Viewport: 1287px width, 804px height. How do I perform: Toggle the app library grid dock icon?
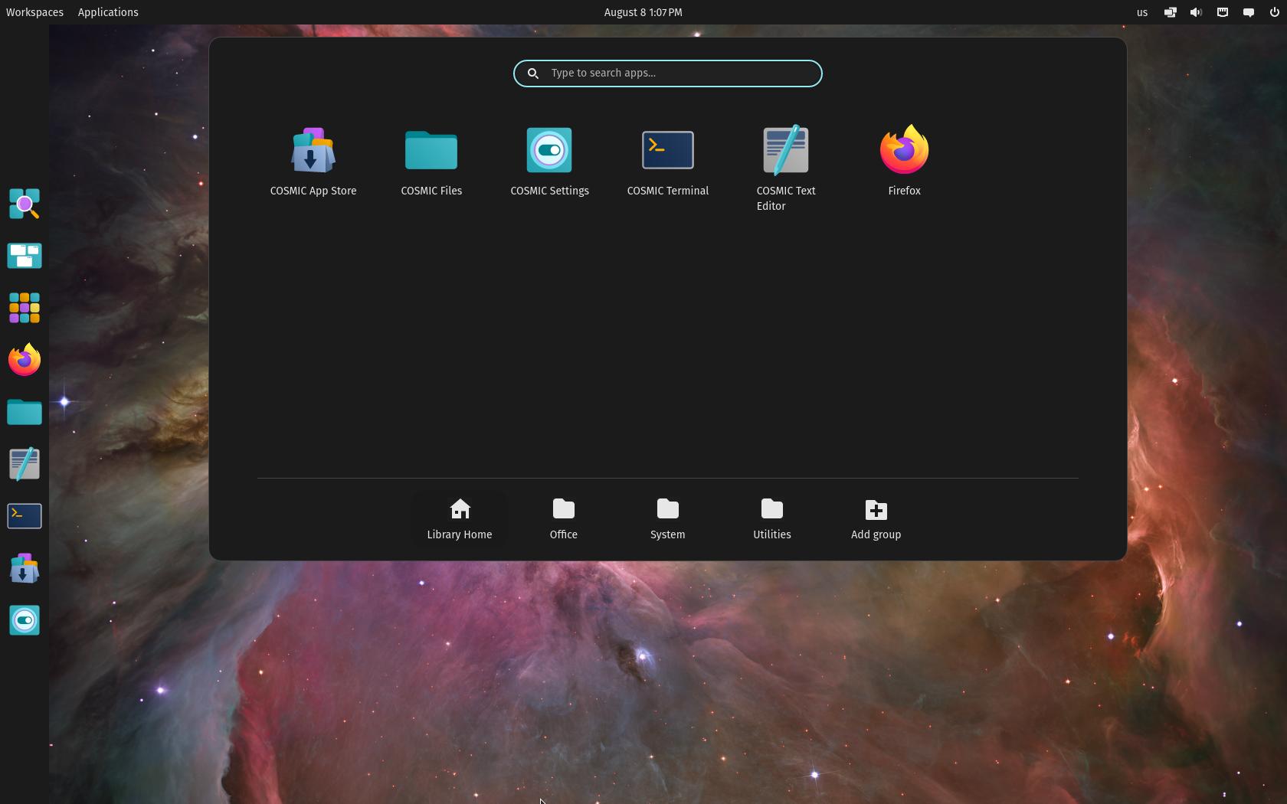(x=25, y=308)
